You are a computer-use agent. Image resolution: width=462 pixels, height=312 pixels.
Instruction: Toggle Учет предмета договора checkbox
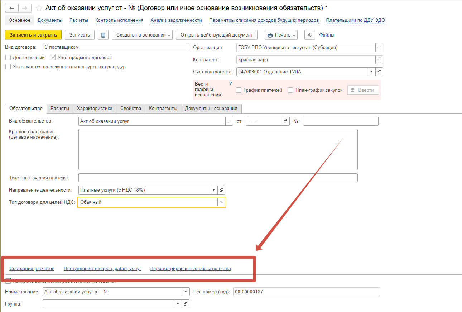pyautogui.click(x=53, y=57)
